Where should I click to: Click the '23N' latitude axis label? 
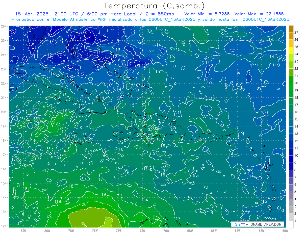[4, 69]
